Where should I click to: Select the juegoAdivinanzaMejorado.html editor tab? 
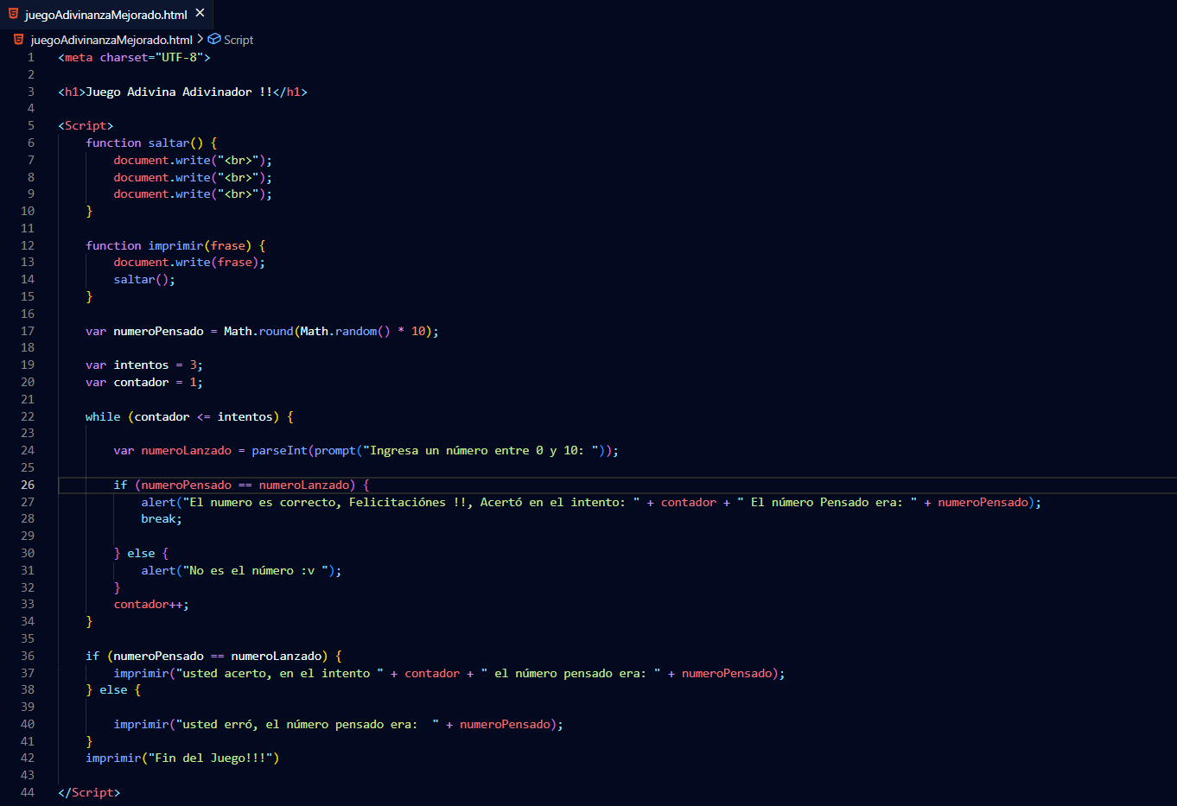105,14
